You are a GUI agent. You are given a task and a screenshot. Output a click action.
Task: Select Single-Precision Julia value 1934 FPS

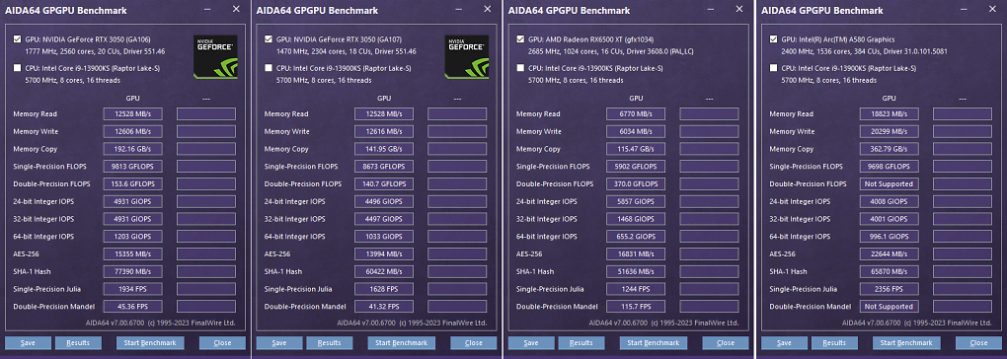pos(132,289)
